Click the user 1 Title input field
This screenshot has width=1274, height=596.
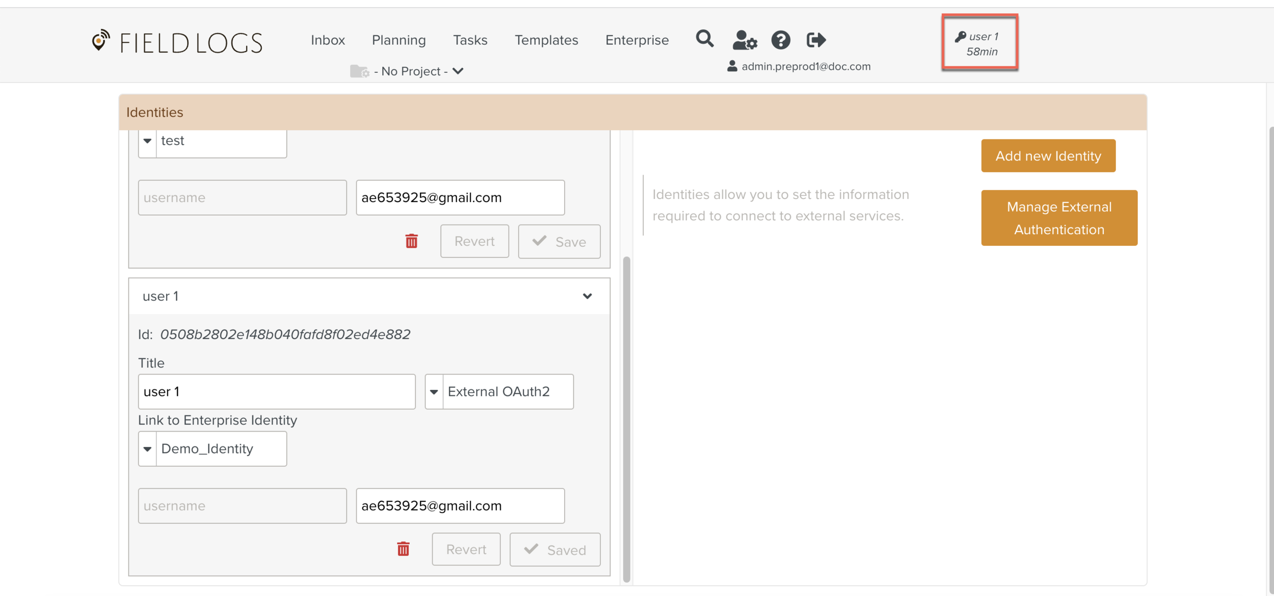tap(276, 391)
